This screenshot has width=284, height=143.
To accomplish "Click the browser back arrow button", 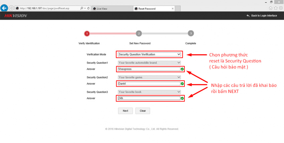I will click(4, 8).
